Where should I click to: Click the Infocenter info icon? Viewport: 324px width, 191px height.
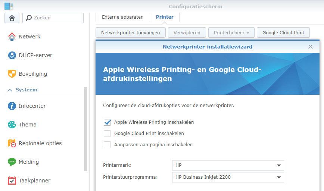[x=12, y=106]
